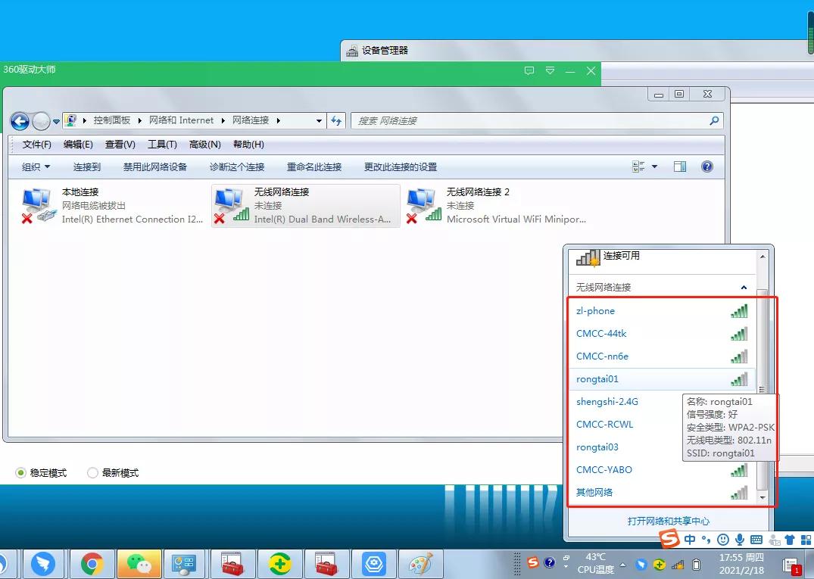814x579 pixels.
Task: Launch Google Chrome from the taskbar
Action: pyautogui.click(x=92, y=564)
